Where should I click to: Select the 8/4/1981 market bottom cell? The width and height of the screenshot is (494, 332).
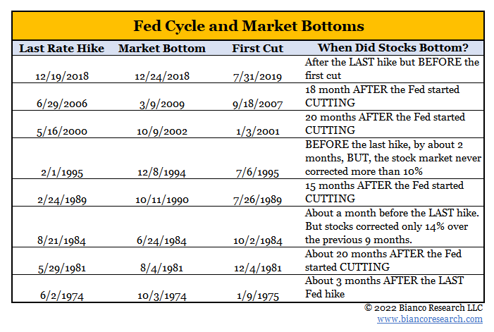[162, 268]
